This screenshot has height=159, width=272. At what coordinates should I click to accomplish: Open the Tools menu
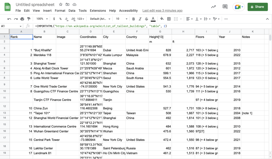coord(83,11)
